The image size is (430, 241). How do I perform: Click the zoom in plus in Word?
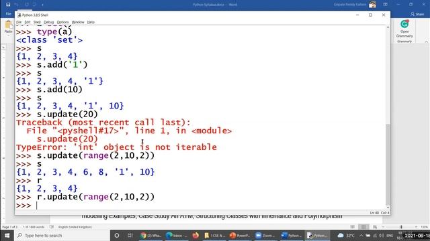pos(417,227)
